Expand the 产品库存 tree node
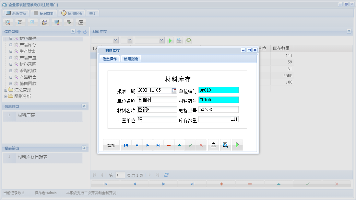Image resolution: width=356 pixels, height=200 pixels. [11, 45]
